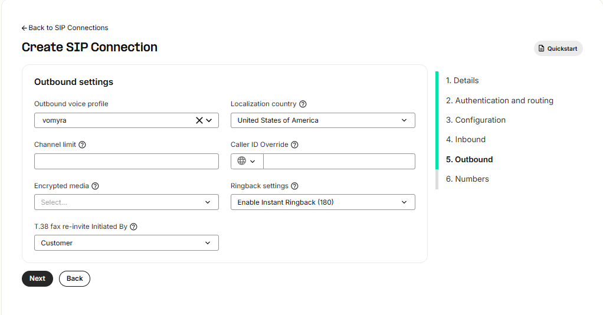Click the vomyra profile value

54,120
